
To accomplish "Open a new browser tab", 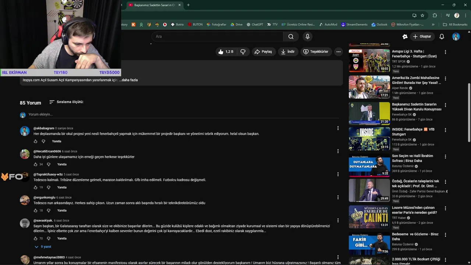I will point(188,5).
